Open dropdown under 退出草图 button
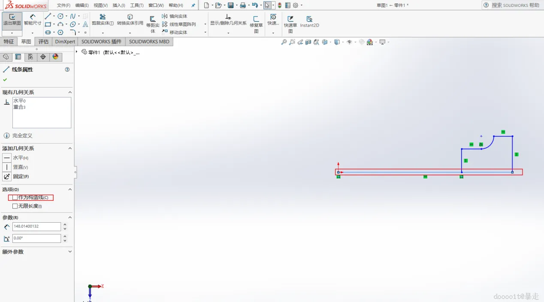 point(12,33)
